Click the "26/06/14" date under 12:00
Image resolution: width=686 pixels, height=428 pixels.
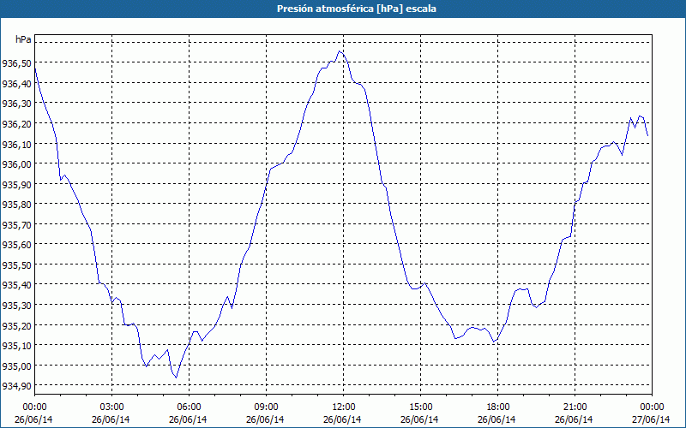[343, 419]
